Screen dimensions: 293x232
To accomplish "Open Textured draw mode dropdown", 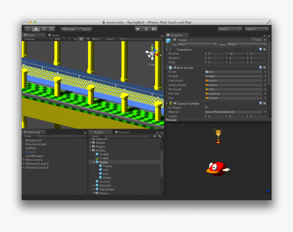I will (37, 39).
